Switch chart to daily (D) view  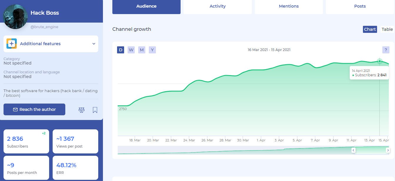[x=121, y=50]
